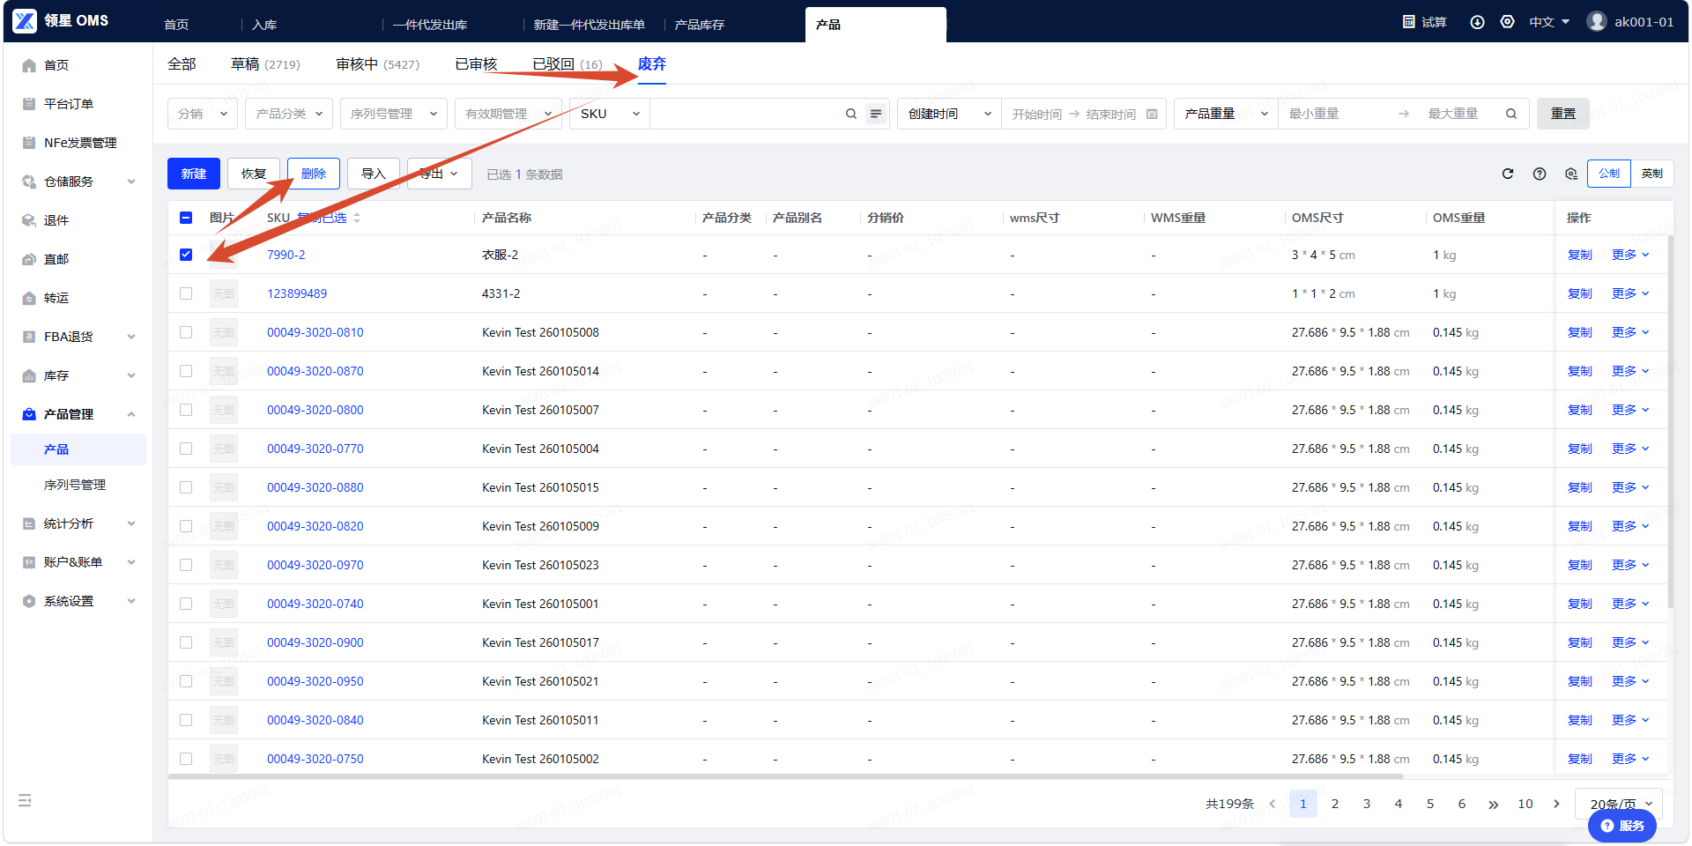Image resolution: width=1692 pixels, height=846 pixels.
Task: Open the 产品分类 filter dropdown
Action: [x=289, y=114]
